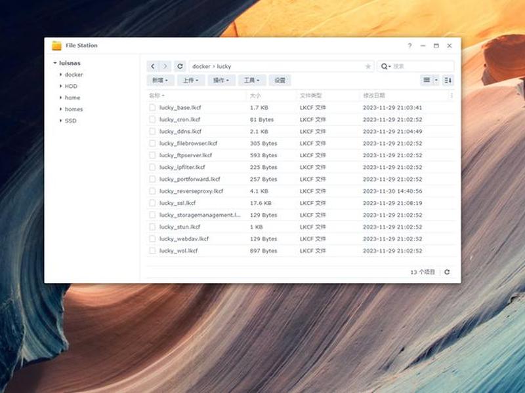This screenshot has width=525, height=393.
Task: Click the search magnifier icon
Action: 385,66
